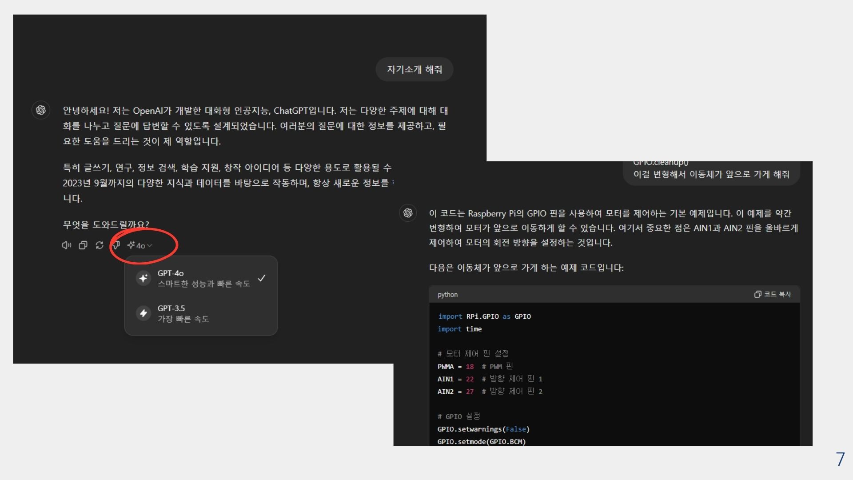Click the read aloud speaker icon
The height and width of the screenshot is (480, 853).
coord(67,245)
